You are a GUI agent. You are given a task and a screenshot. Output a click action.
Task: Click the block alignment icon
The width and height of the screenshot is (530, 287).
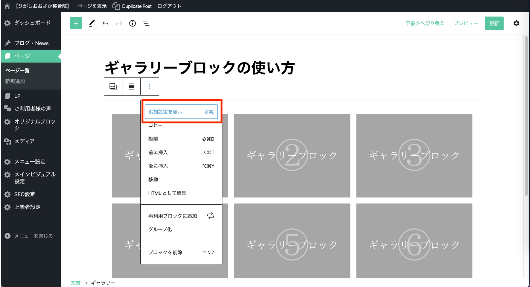131,87
